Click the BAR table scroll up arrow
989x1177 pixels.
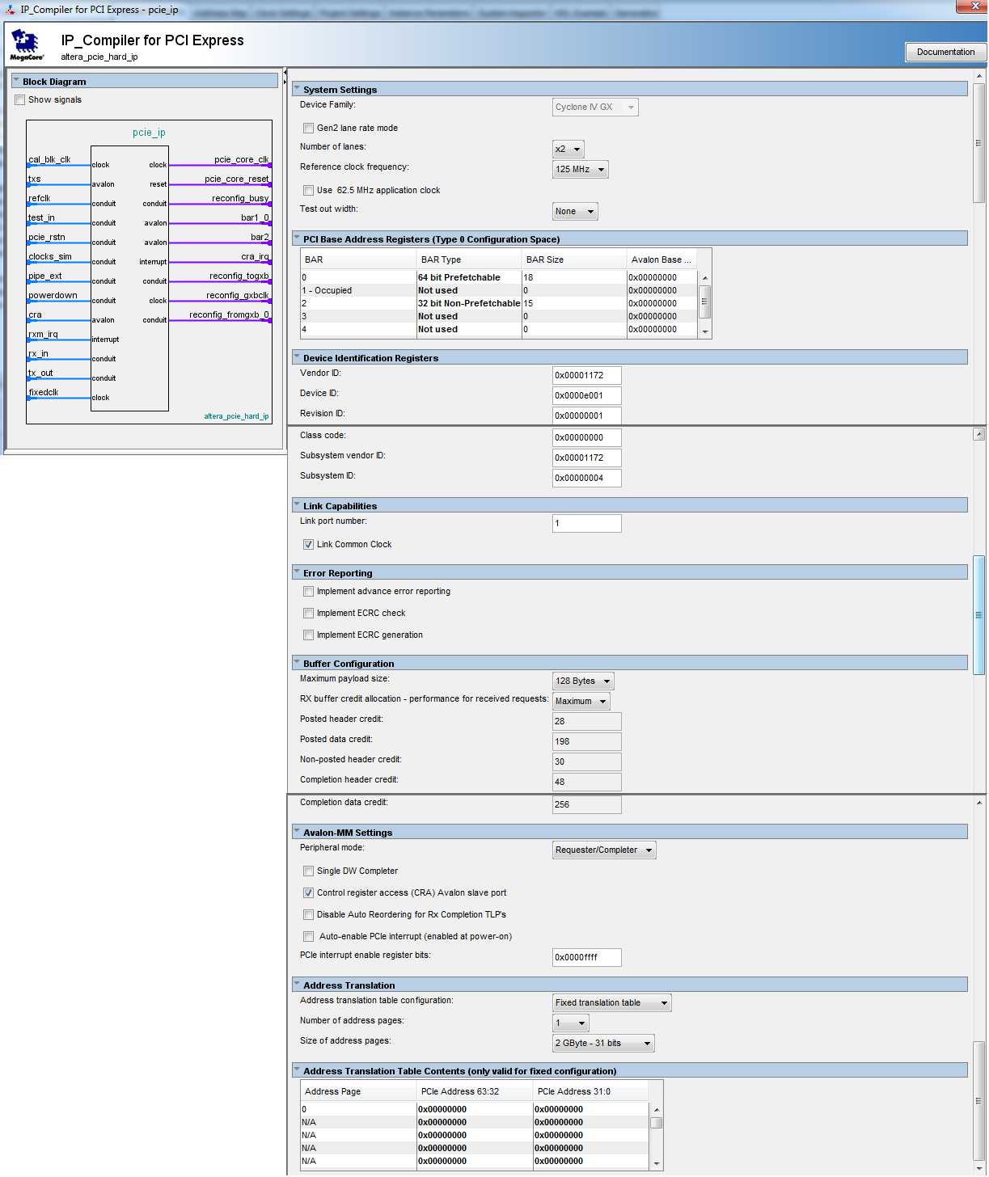705,278
